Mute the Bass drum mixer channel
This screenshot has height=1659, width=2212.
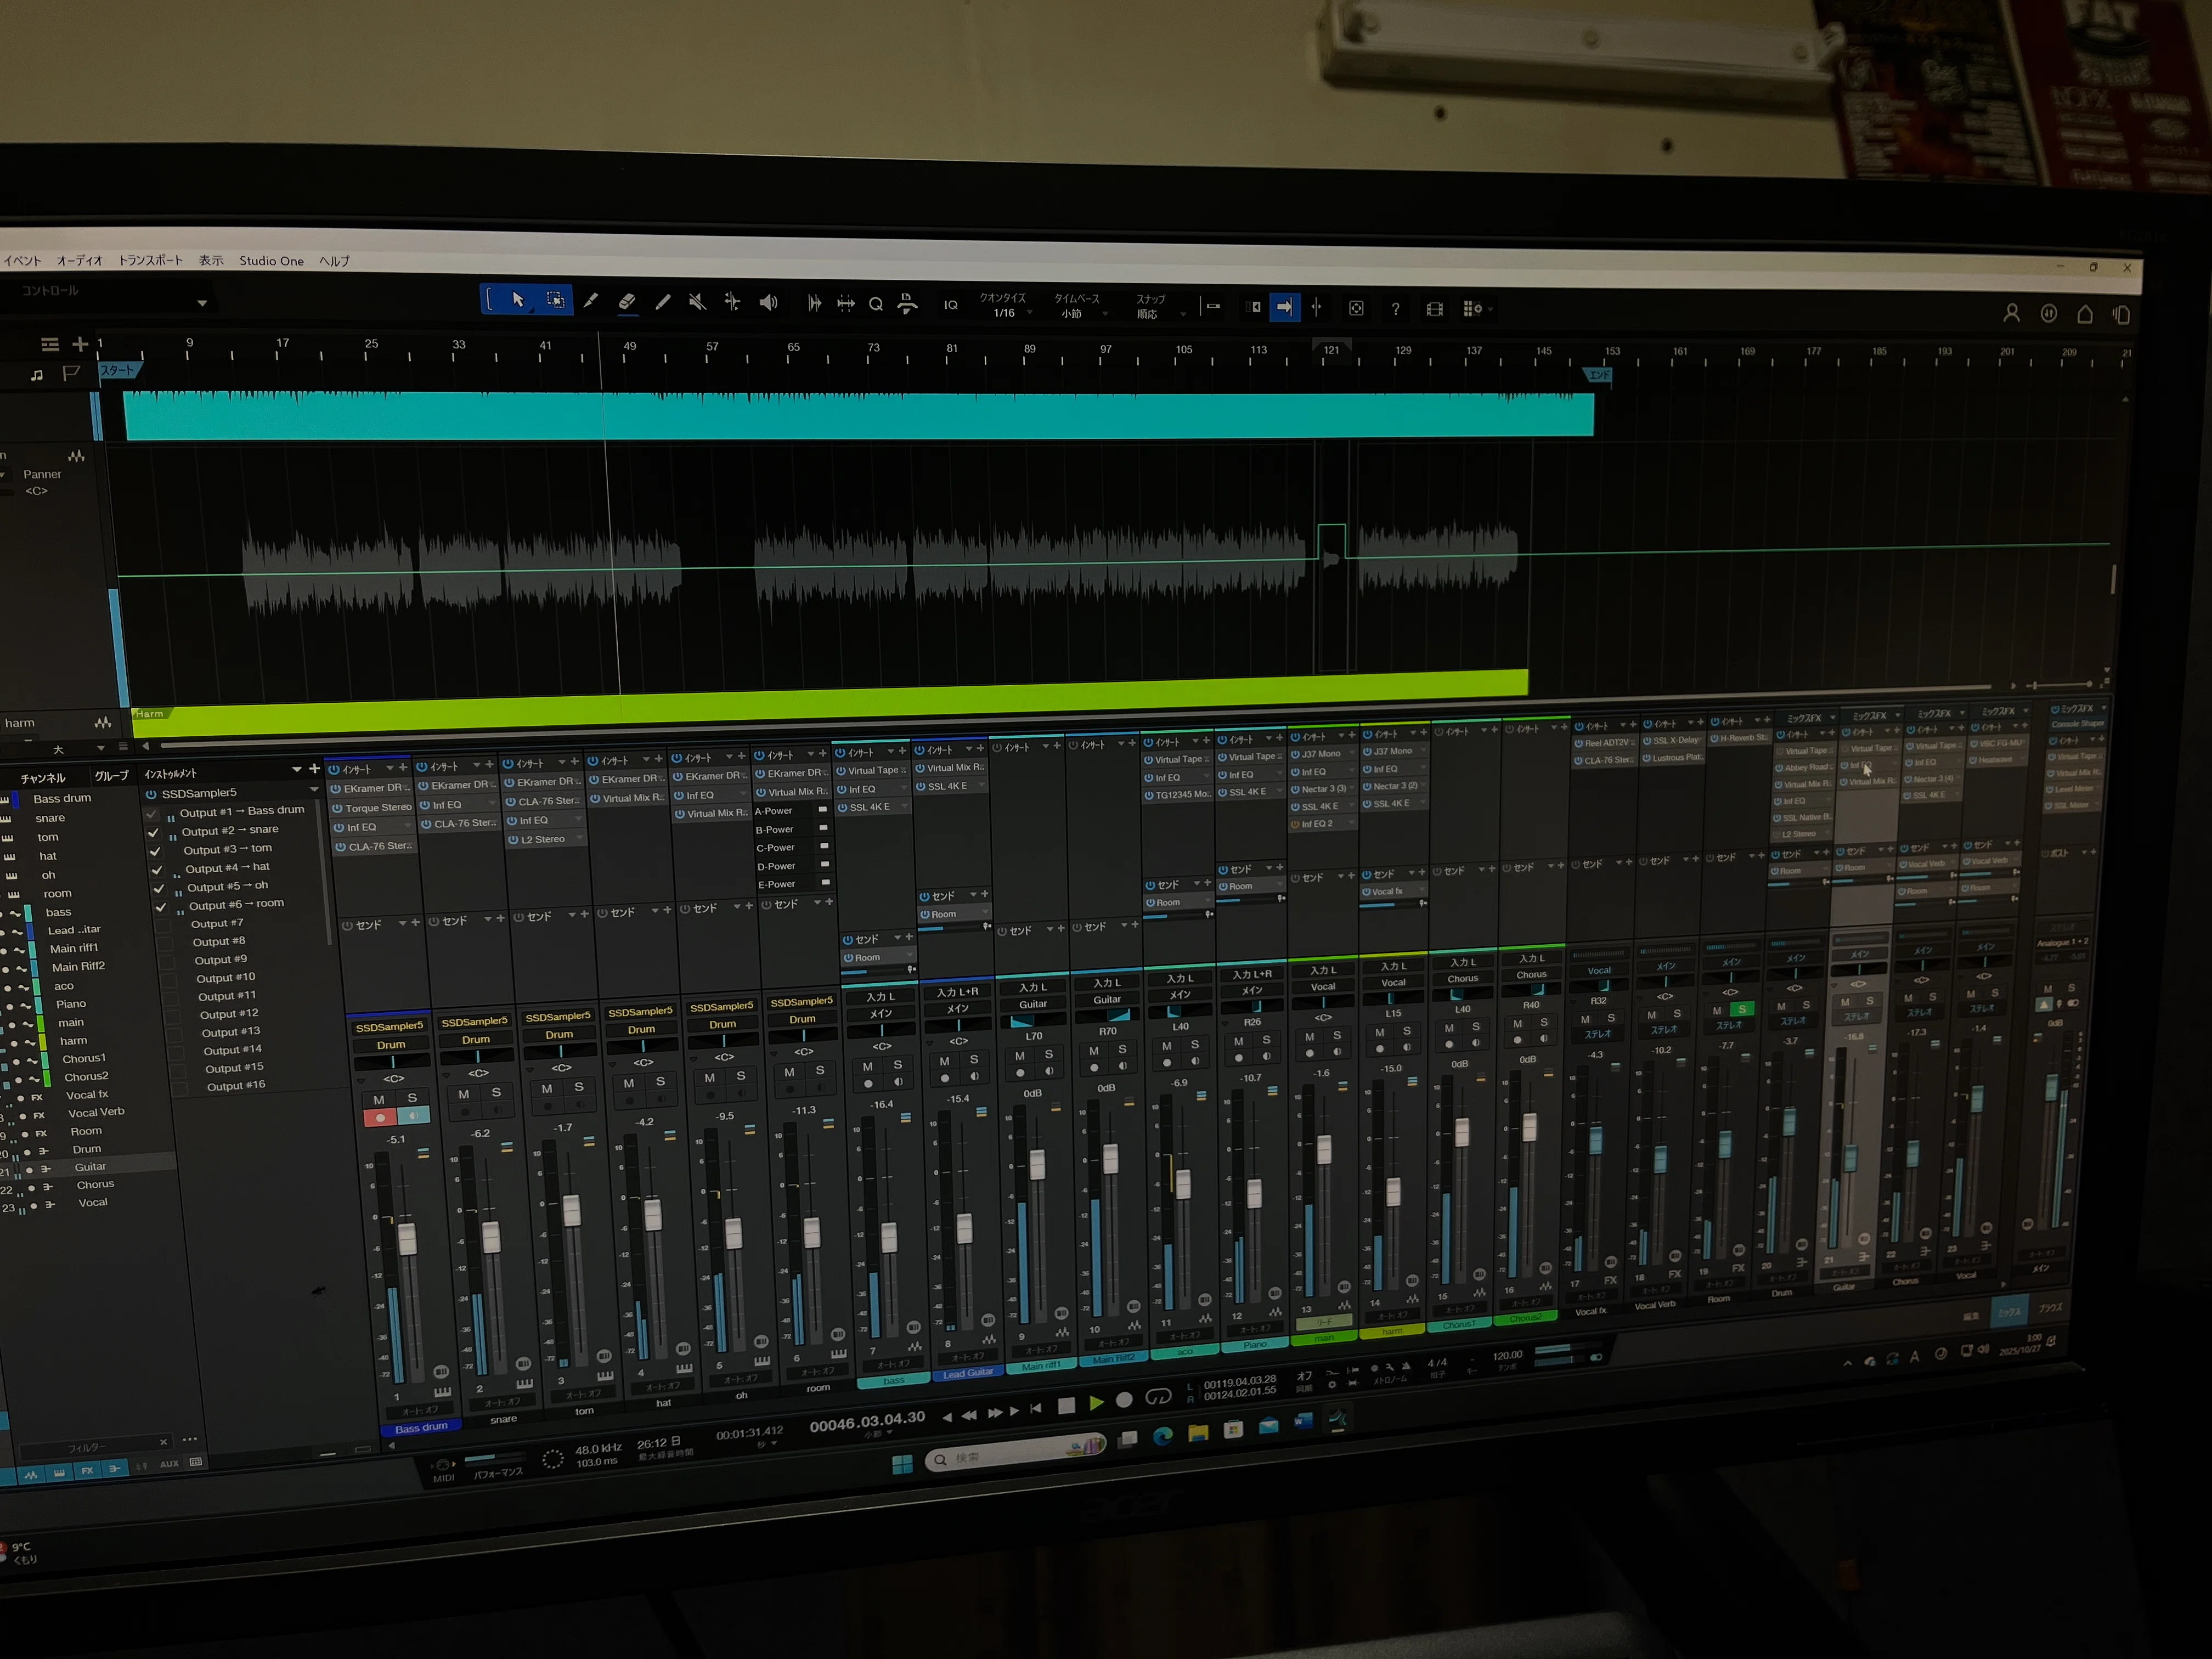(378, 1100)
